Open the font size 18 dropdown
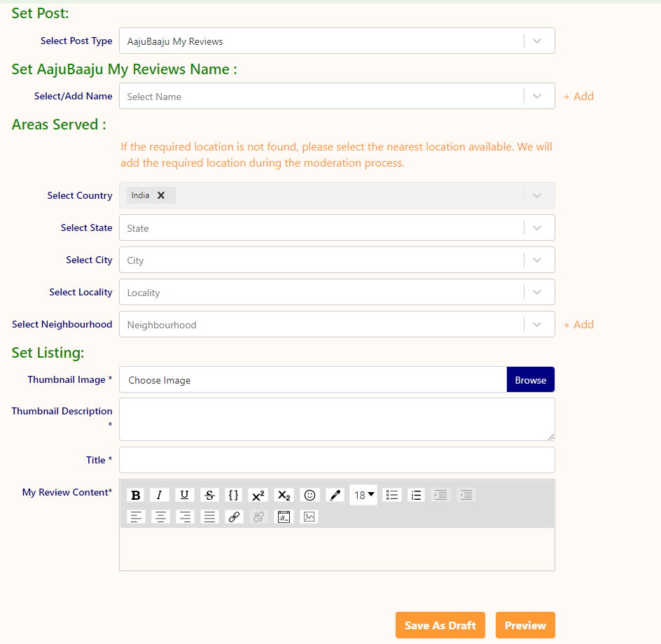Viewport: 661px width, 644px height. coord(363,495)
